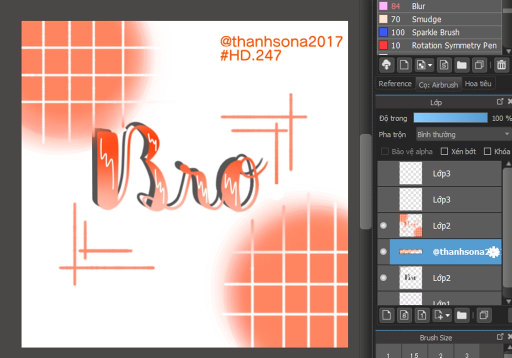The height and width of the screenshot is (358, 512).
Task: Duplicate the selected brush
Action: [x=479, y=65]
